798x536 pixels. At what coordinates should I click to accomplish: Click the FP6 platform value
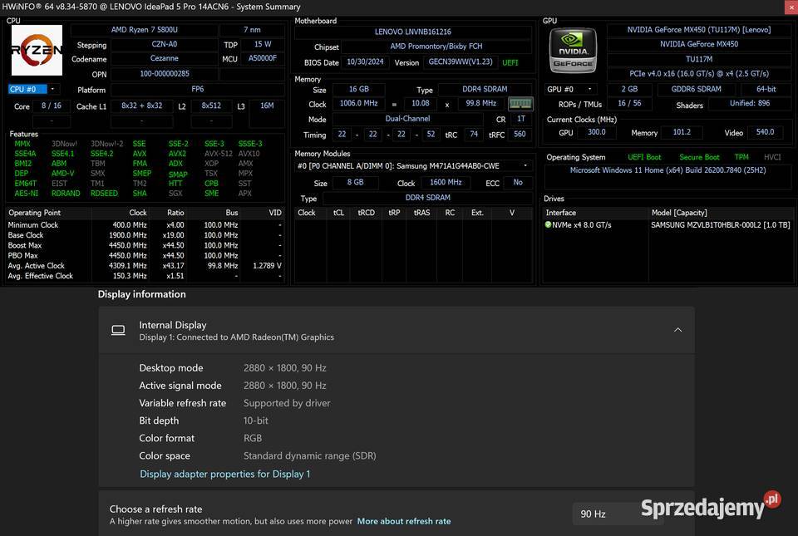click(x=198, y=89)
